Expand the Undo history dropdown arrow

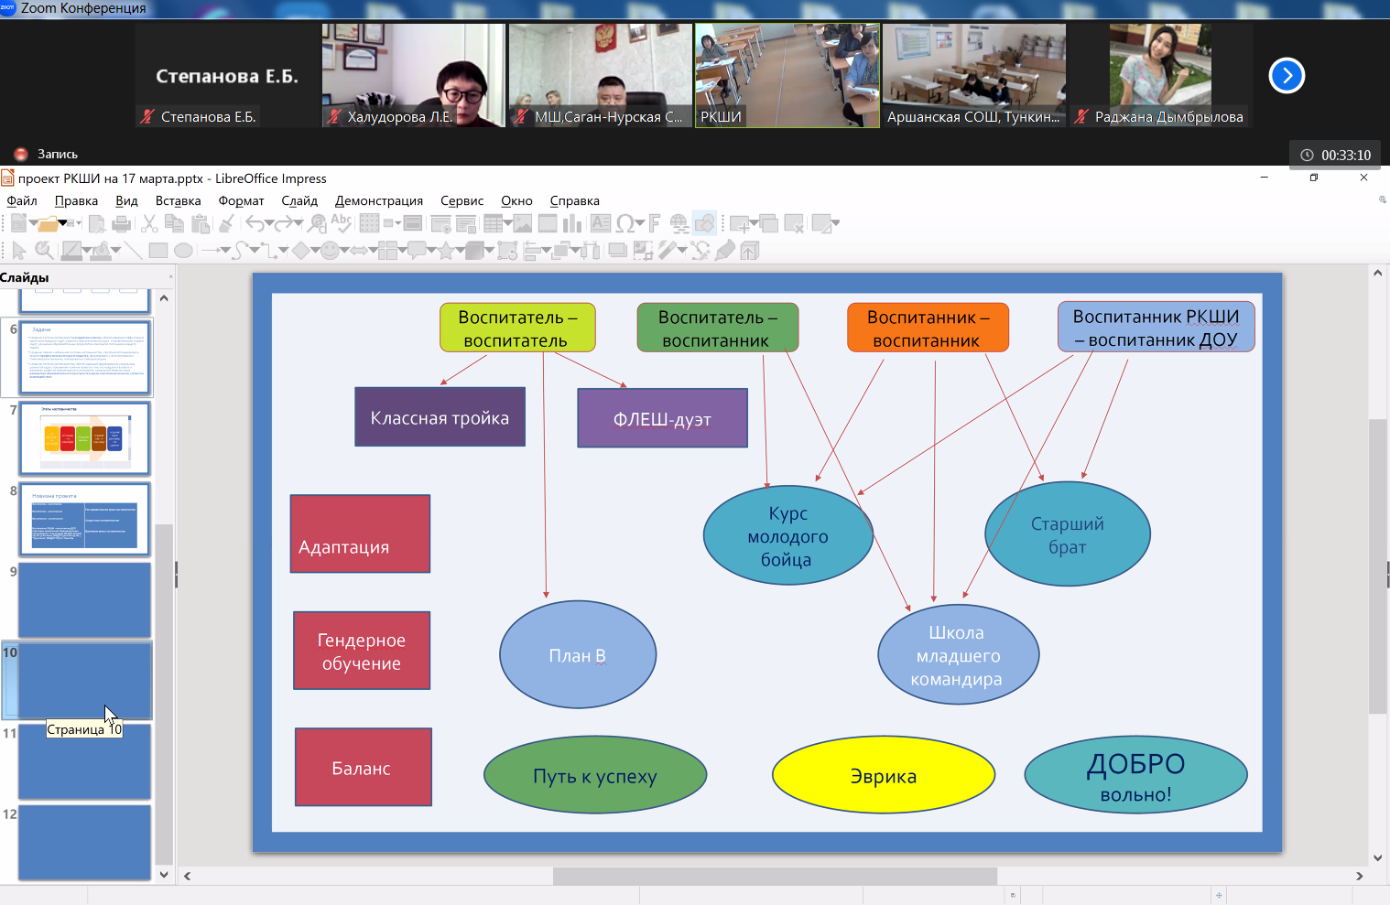tap(269, 223)
